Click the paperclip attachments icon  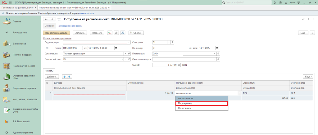click(116, 33)
